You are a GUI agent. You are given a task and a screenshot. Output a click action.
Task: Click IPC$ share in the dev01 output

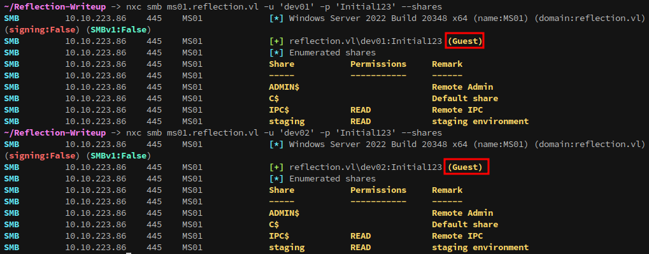point(279,110)
